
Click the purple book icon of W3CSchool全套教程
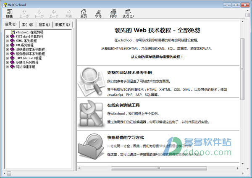click(x=12, y=37)
